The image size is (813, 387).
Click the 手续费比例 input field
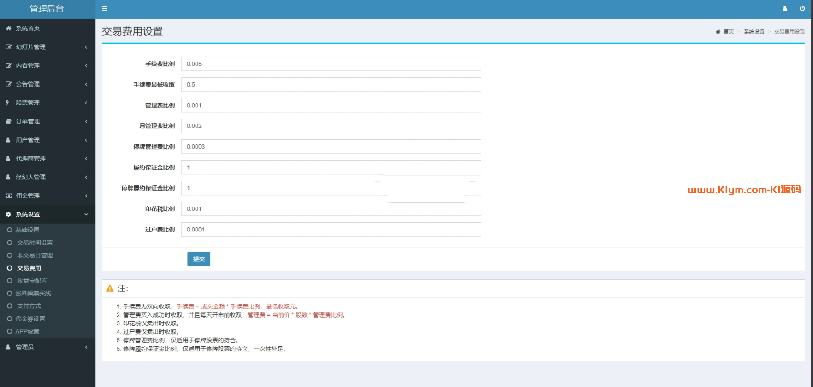pos(331,64)
